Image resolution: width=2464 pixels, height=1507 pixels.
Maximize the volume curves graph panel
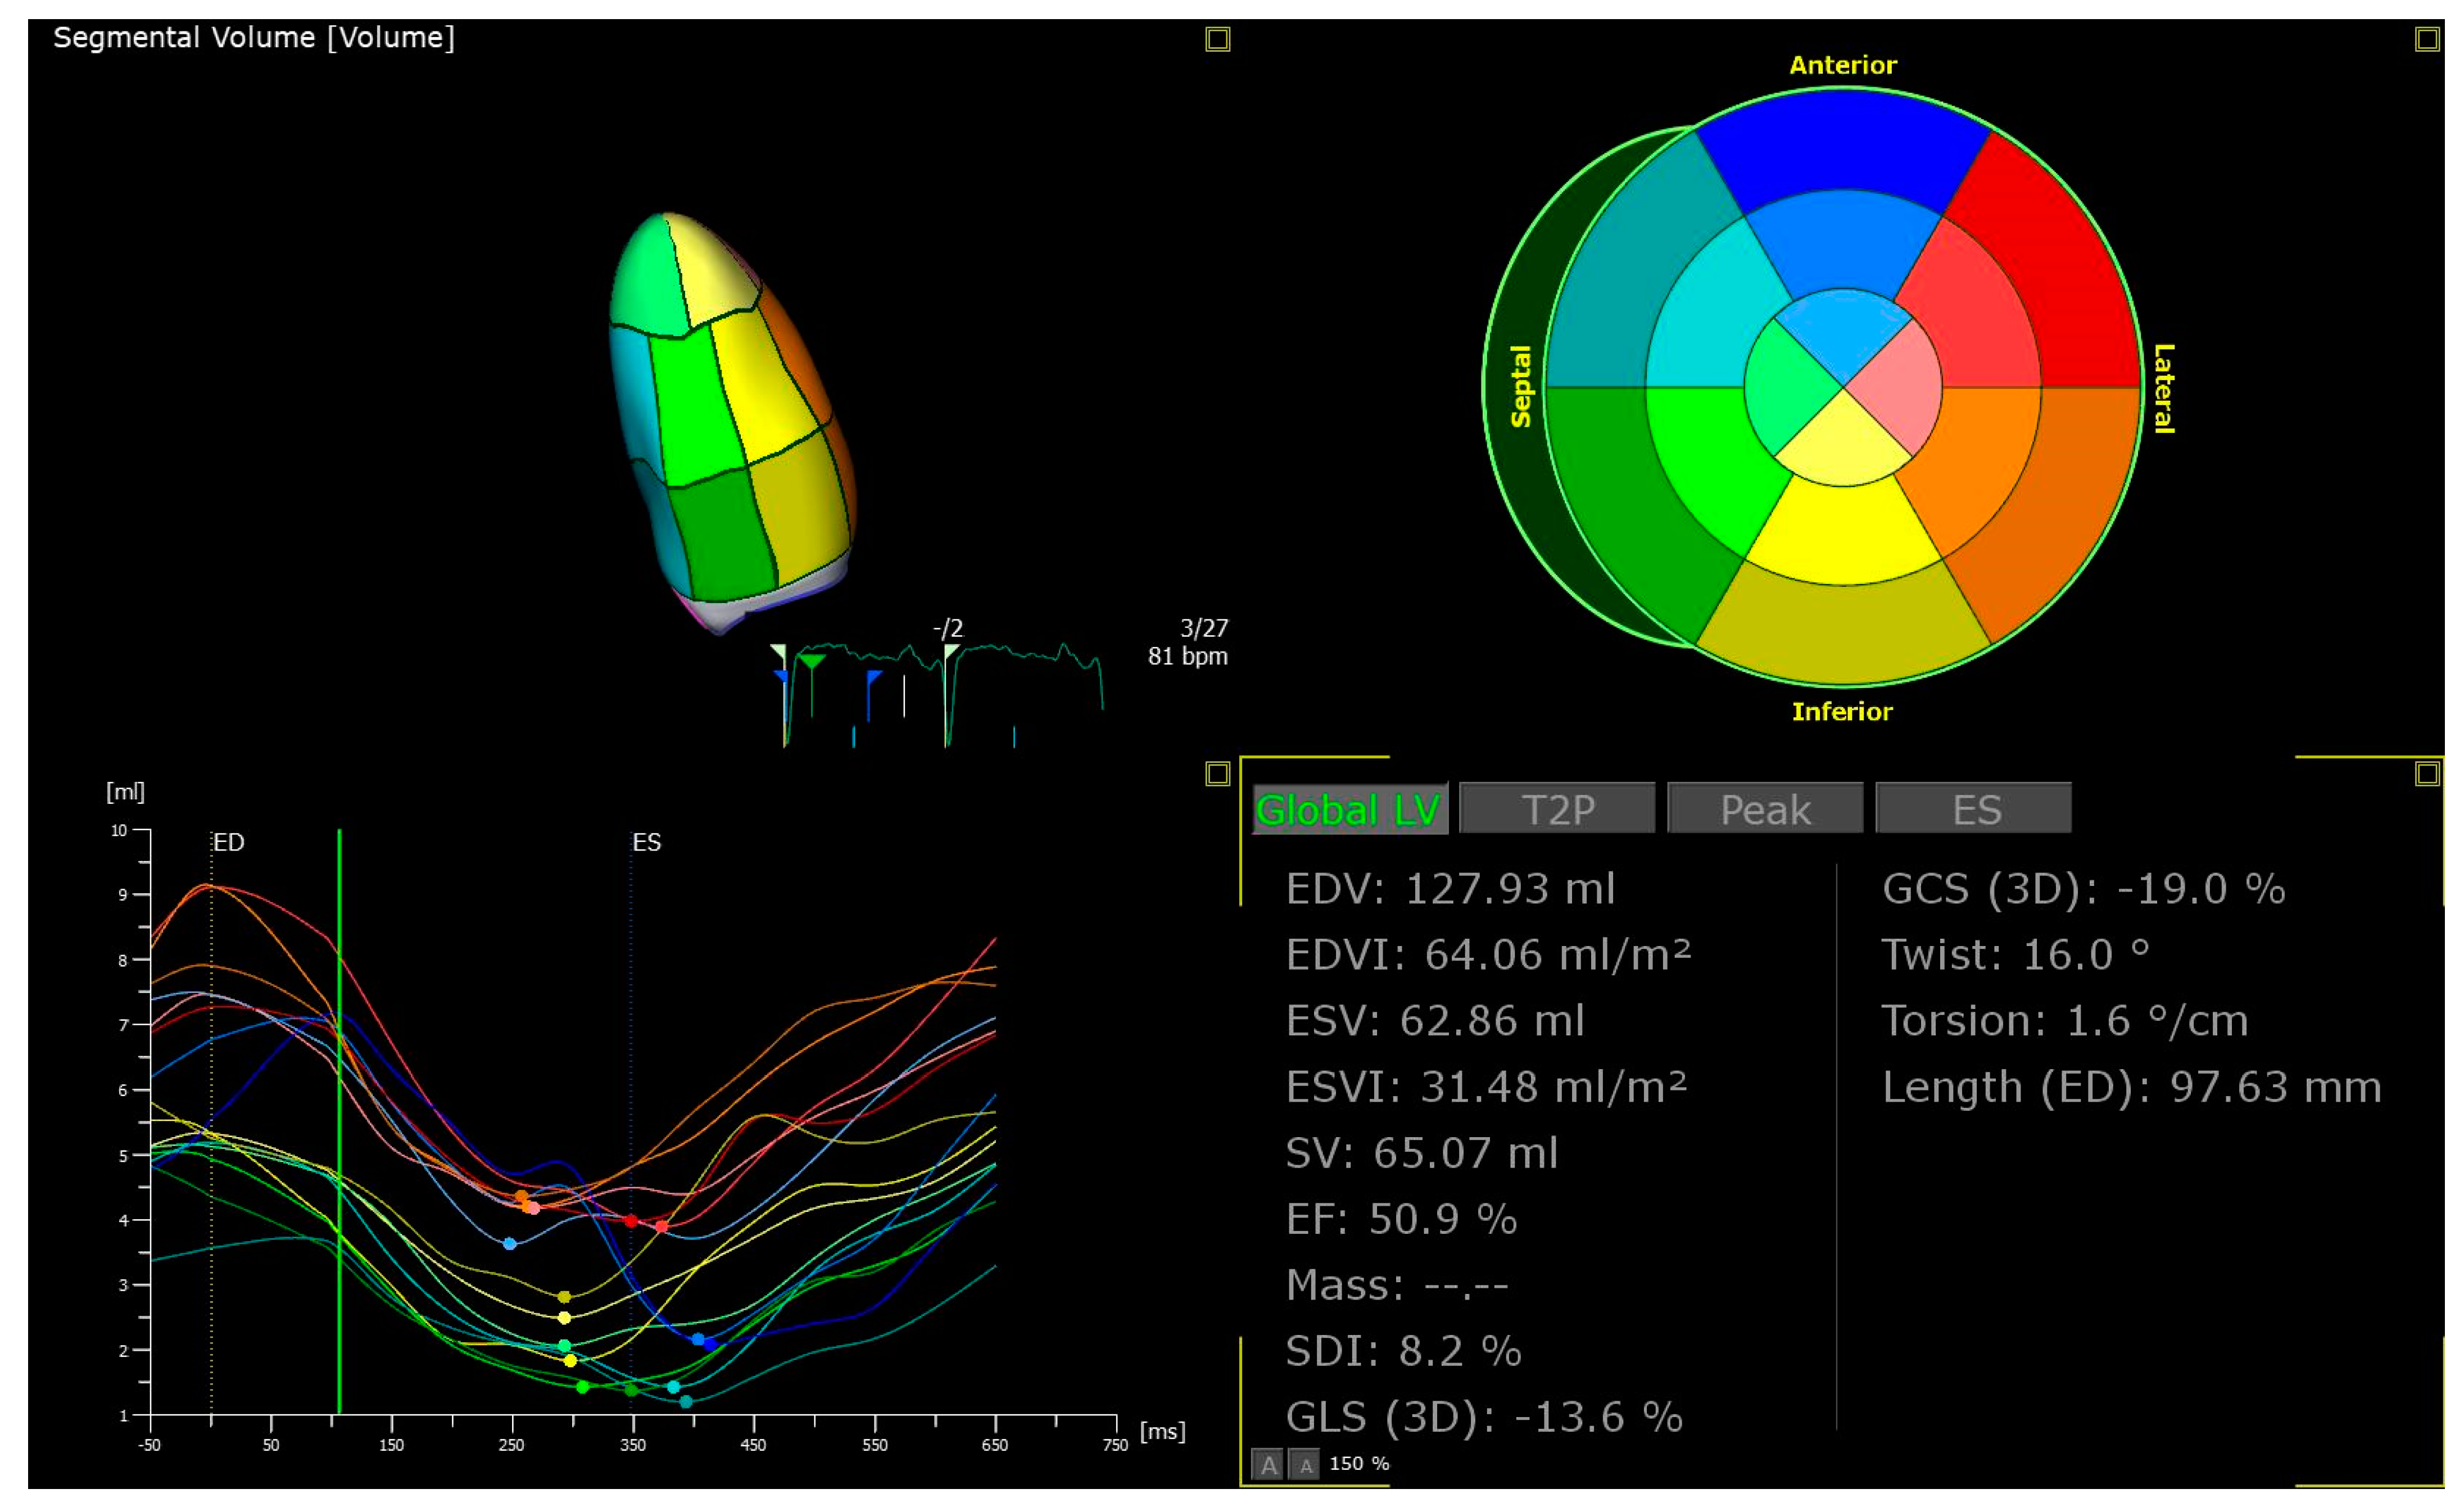(1217, 773)
